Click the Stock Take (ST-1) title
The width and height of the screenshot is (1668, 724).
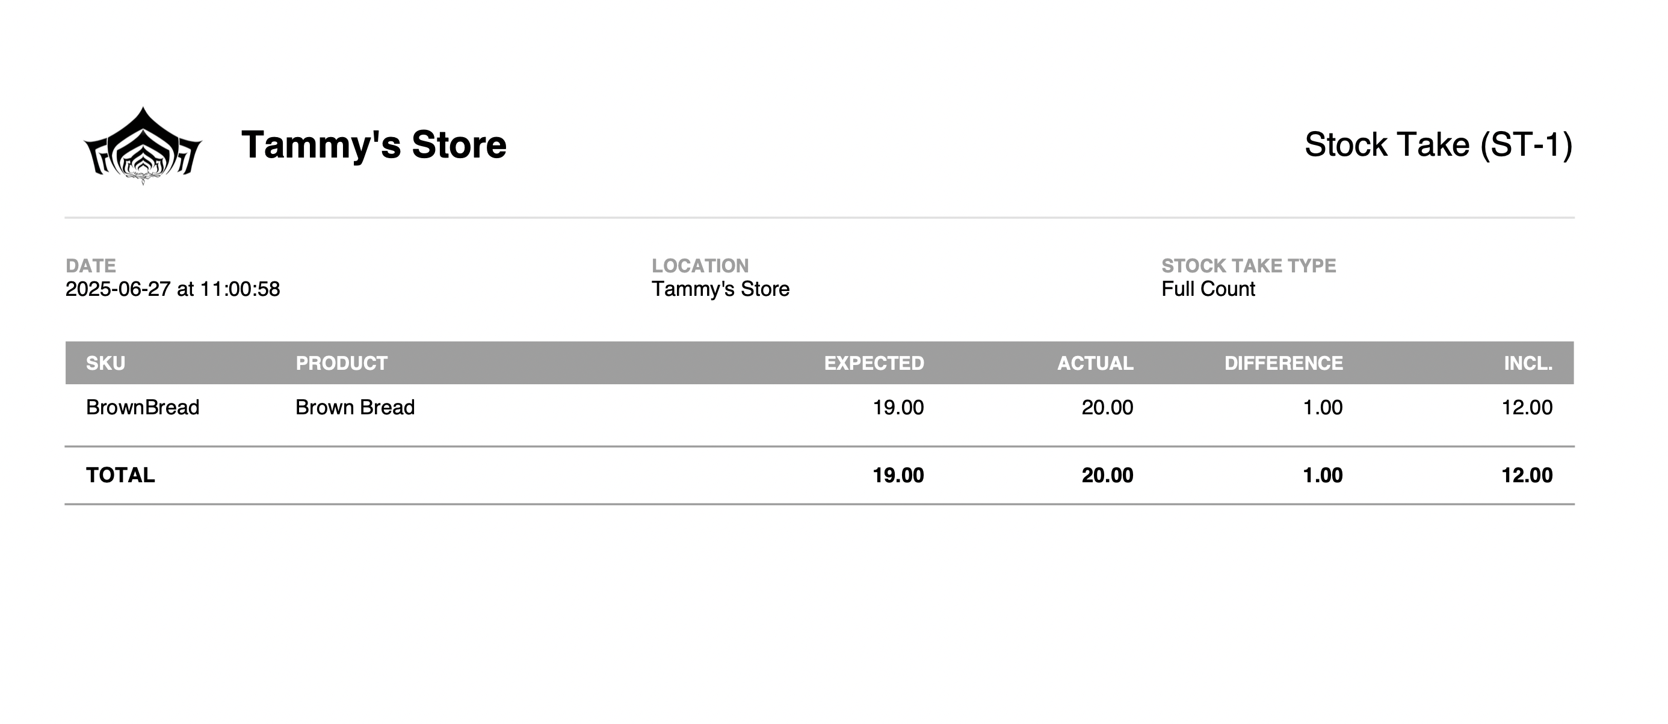[1438, 145]
